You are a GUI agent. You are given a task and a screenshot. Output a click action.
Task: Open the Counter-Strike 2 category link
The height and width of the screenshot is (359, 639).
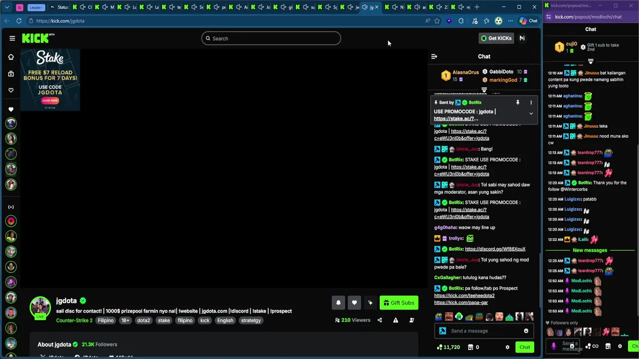74,321
